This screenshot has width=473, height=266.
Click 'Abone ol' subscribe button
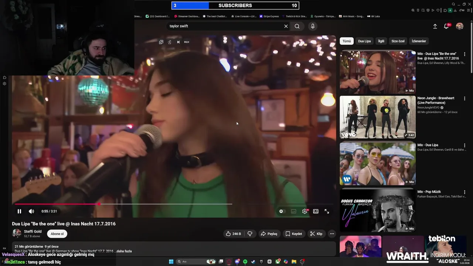click(x=57, y=234)
